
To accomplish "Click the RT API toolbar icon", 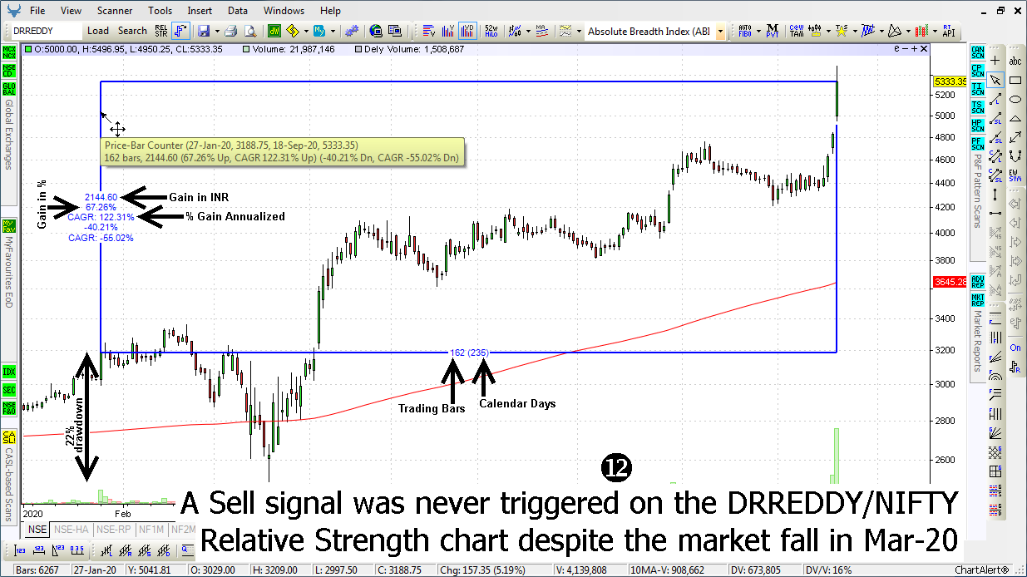I will point(947,31).
